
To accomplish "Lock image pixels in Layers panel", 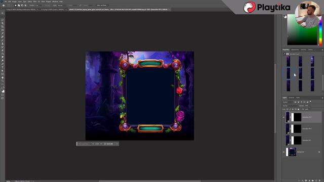I will pos(290,109).
